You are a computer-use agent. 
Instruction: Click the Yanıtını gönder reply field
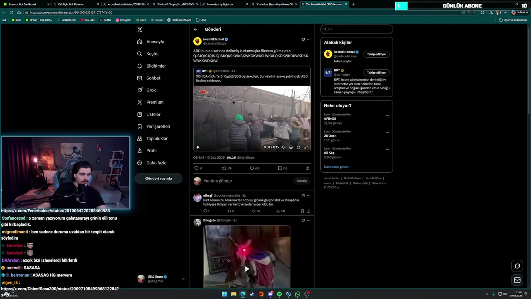[247, 181]
